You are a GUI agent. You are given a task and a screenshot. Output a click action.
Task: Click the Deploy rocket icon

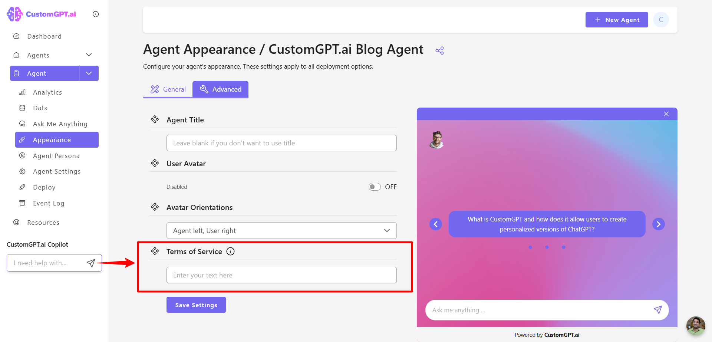click(x=22, y=187)
